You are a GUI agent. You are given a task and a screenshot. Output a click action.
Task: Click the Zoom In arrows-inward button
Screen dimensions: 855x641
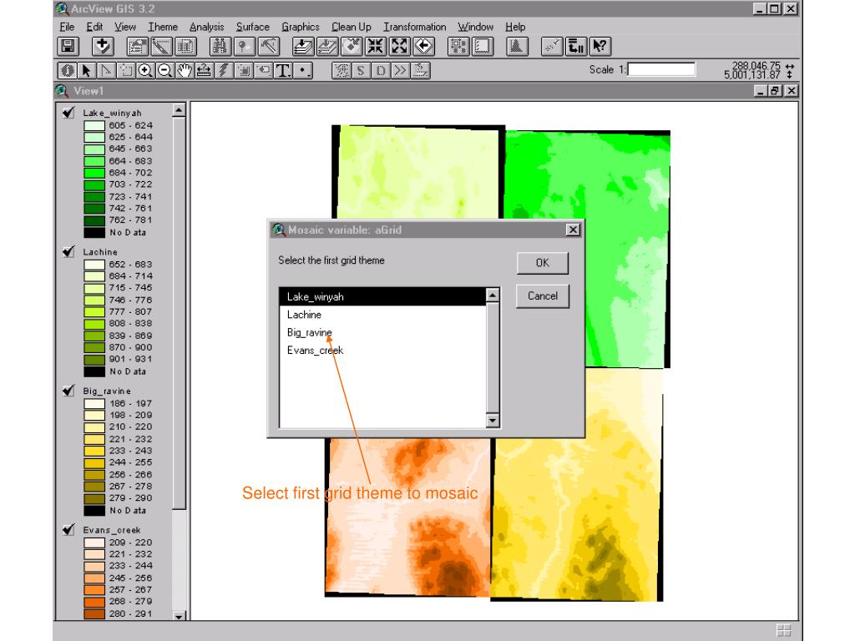(376, 47)
